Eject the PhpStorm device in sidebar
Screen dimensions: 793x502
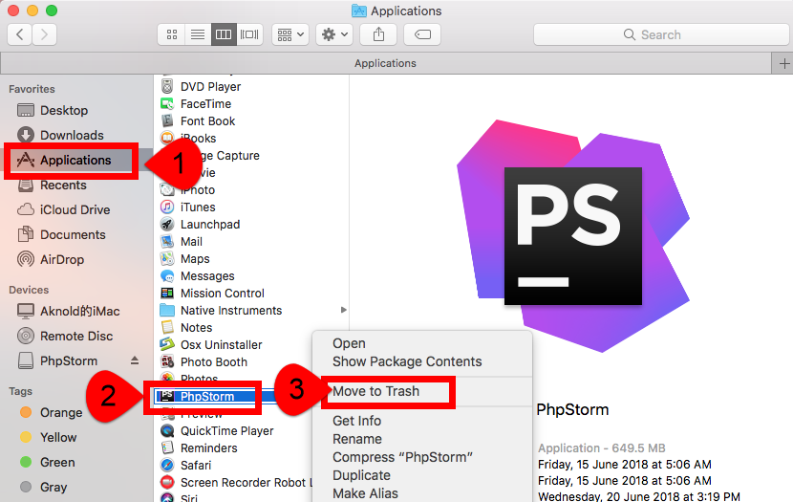135,361
